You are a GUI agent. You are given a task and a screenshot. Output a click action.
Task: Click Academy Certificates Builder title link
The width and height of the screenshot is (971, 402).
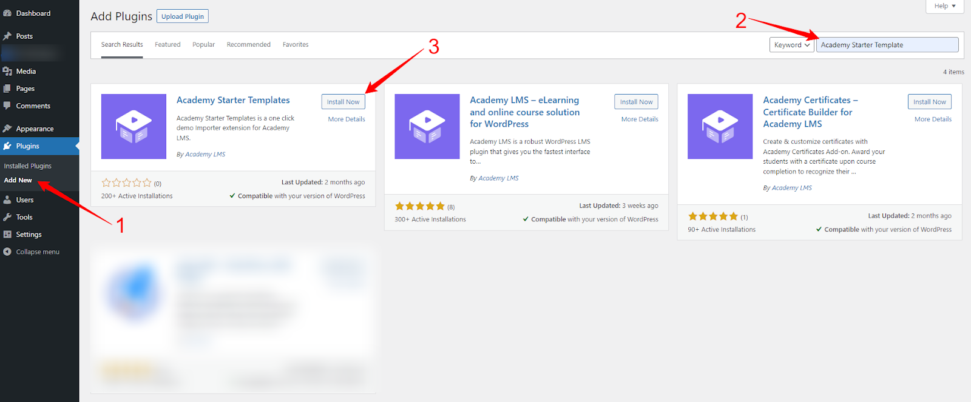810,112
